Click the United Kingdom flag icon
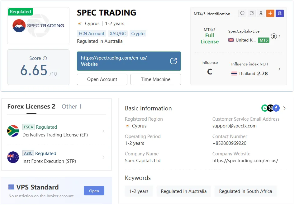Viewport: 294px width, 205px height. coord(231,40)
